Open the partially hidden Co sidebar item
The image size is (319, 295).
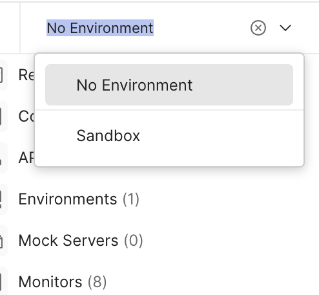[x=26, y=116]
